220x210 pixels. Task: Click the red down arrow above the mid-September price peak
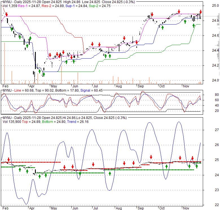(152, 14)
